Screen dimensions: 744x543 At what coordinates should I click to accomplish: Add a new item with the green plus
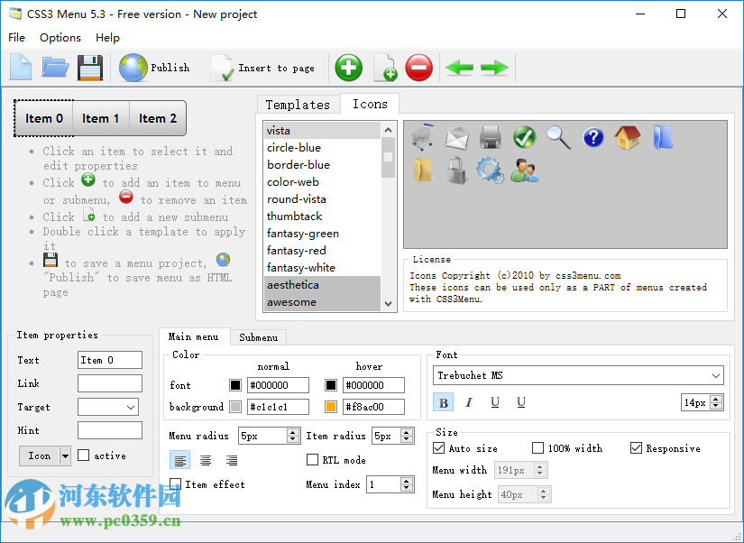tap(348, 68)
